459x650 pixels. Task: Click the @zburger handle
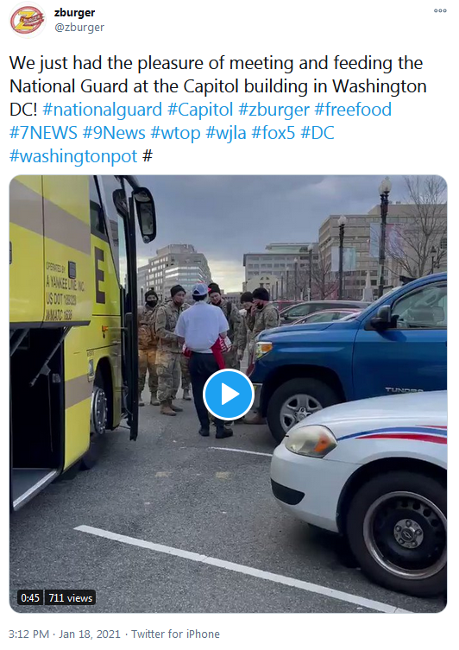pyautogui.click(x=79, y=28)
